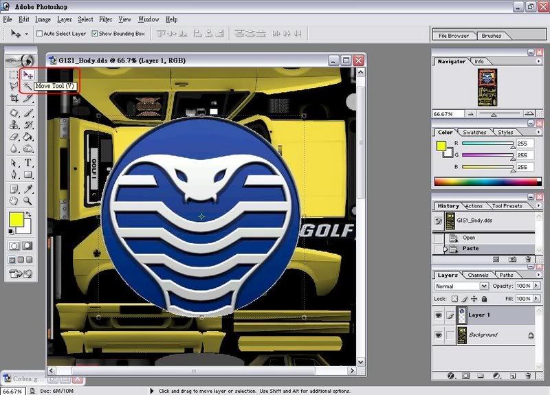The width and height of the screenshot is (550, 395).
Task: Create new snapshot in History panel
Action: [512, 260]
